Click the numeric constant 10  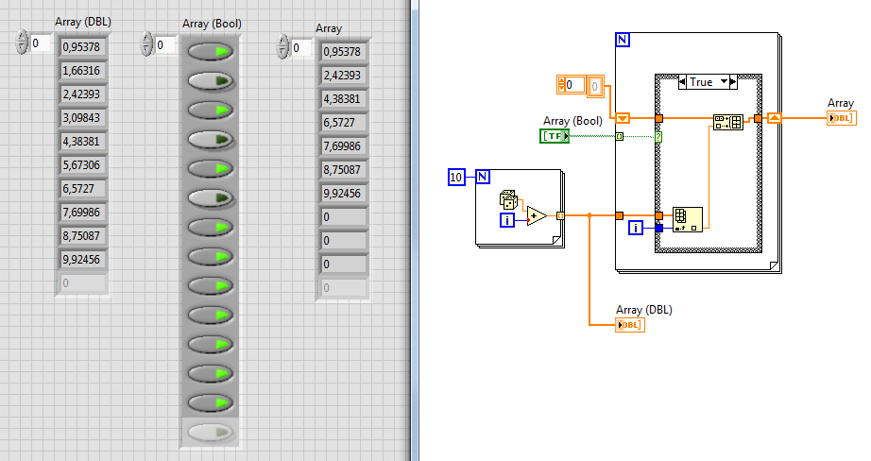(456, 178)
